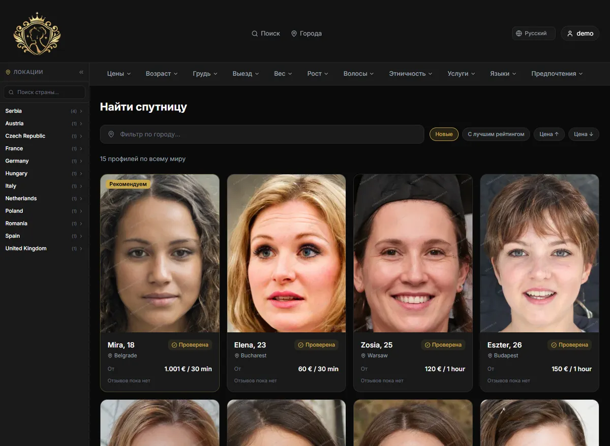Open Zosia's profile photo

pos(413,253)
